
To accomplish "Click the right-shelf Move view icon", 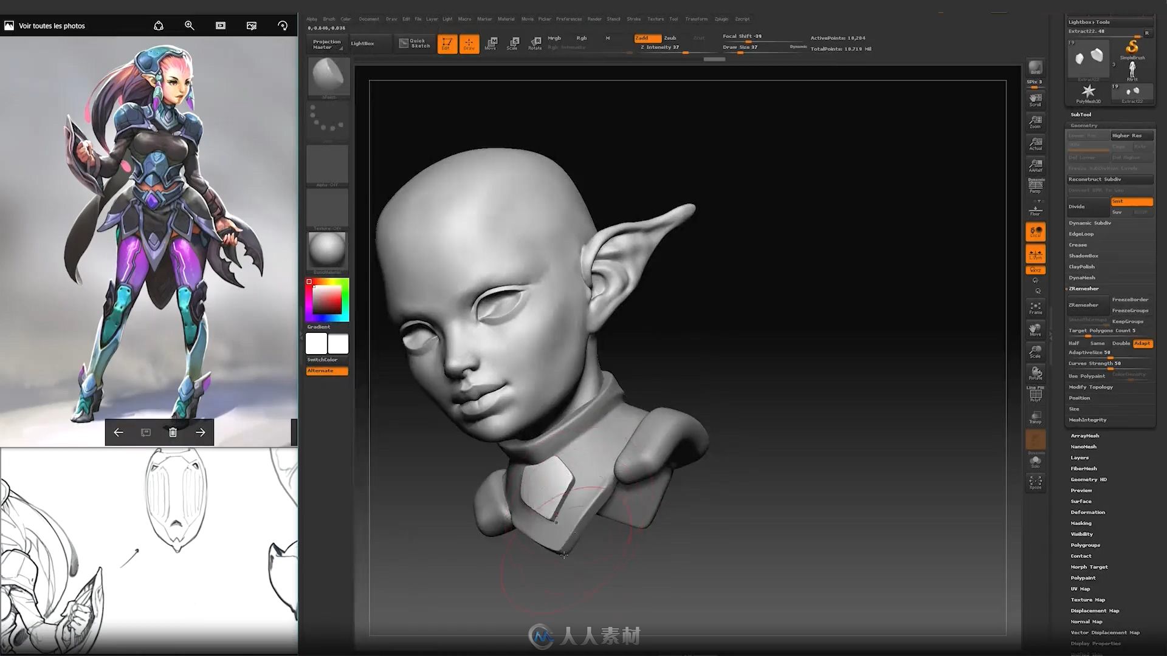I will pyautogui.click(x=1035, y=330).
